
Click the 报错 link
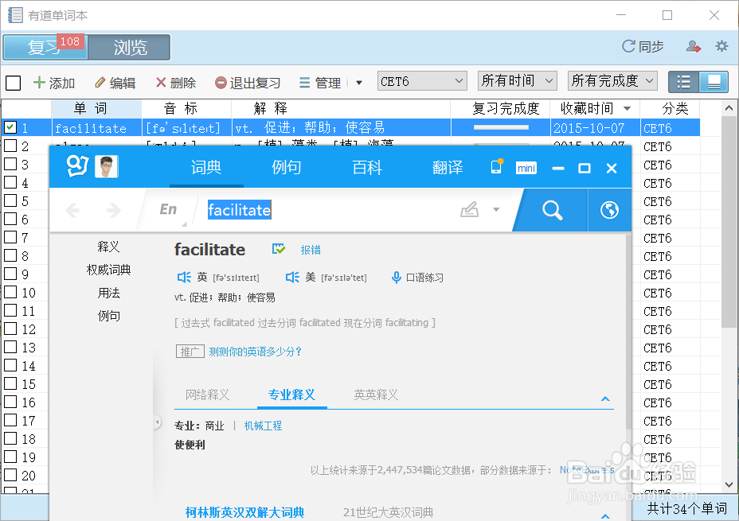(x=311, y=250)
